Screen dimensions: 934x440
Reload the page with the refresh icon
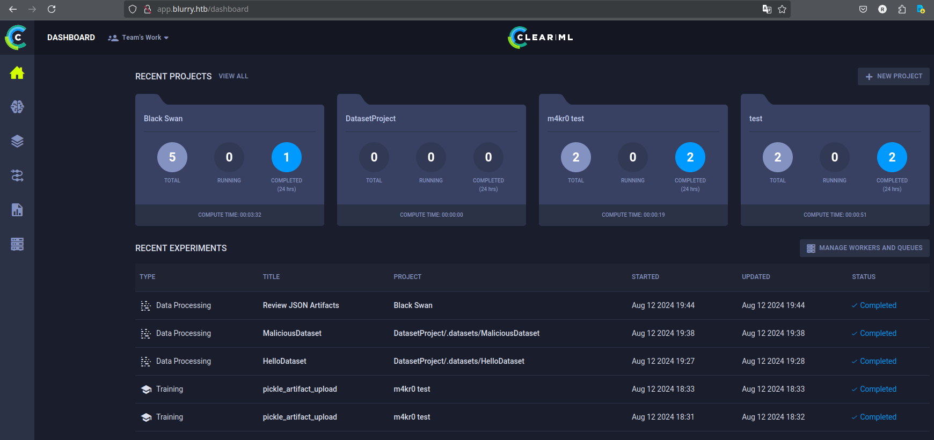(x=52, y=9)
